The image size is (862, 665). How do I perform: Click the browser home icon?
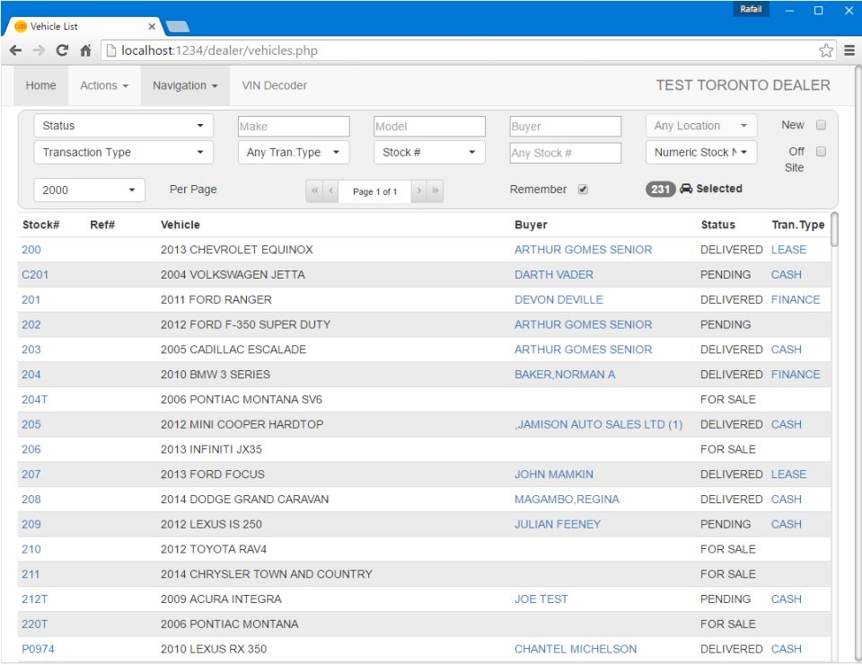tap(85, 50)
